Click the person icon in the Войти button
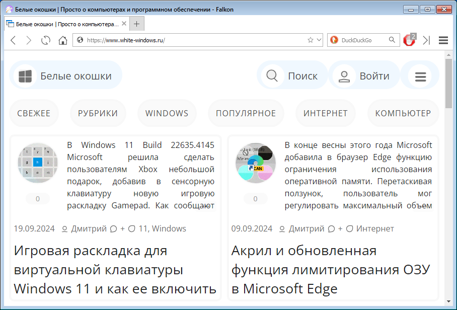The image size is (457, 310). point(344,76)
